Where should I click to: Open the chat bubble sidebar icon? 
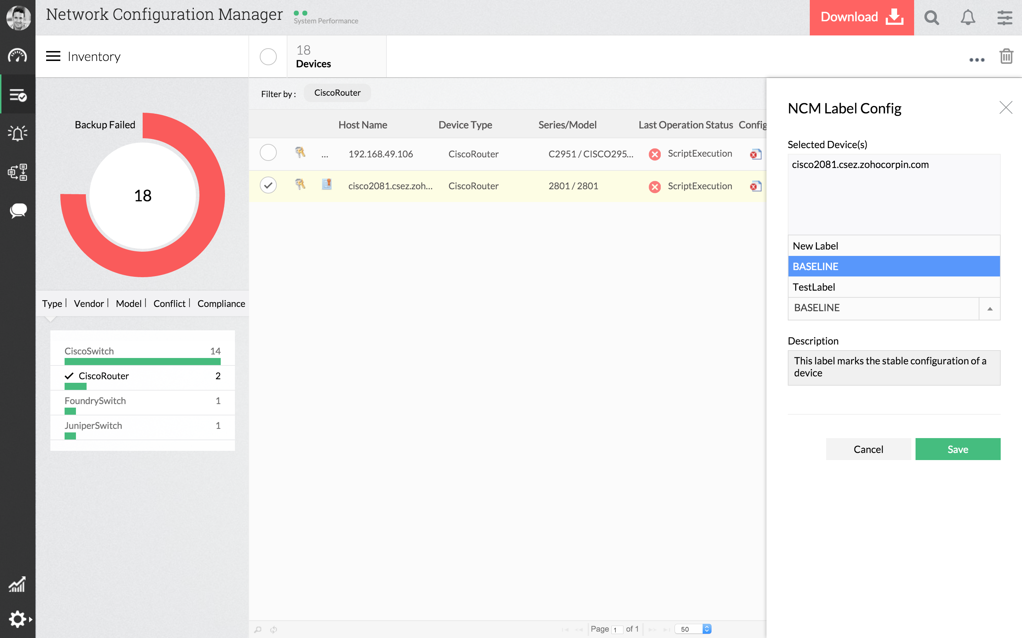click(17, 211)
